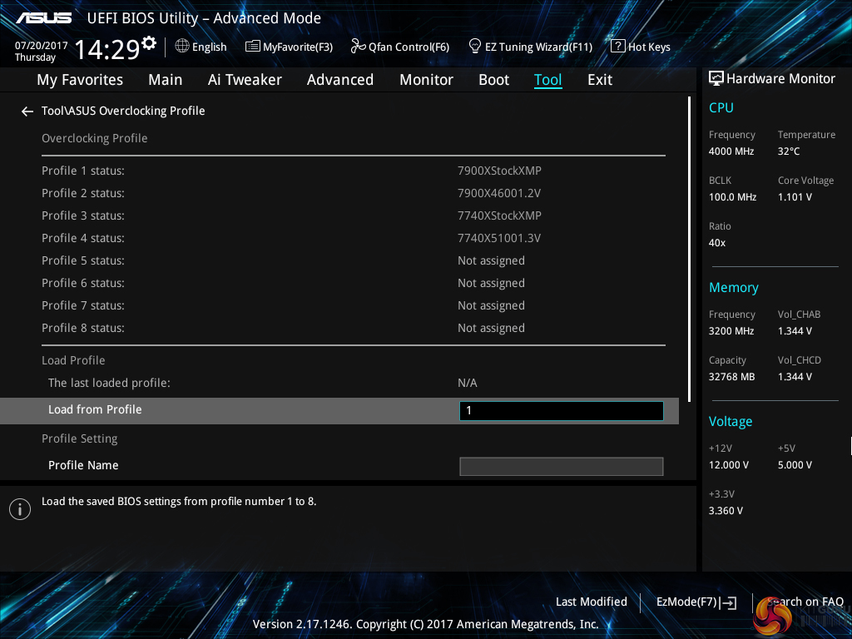The image size is (852, 639).
Task: Click +5V reading 5.000 V
Action: pos(795,465)
